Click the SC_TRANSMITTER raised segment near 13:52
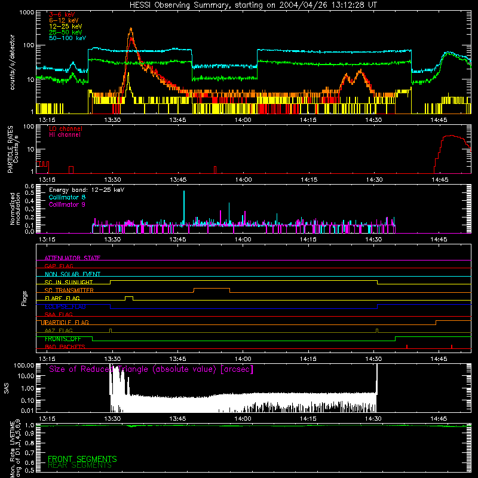 (212, 289)
